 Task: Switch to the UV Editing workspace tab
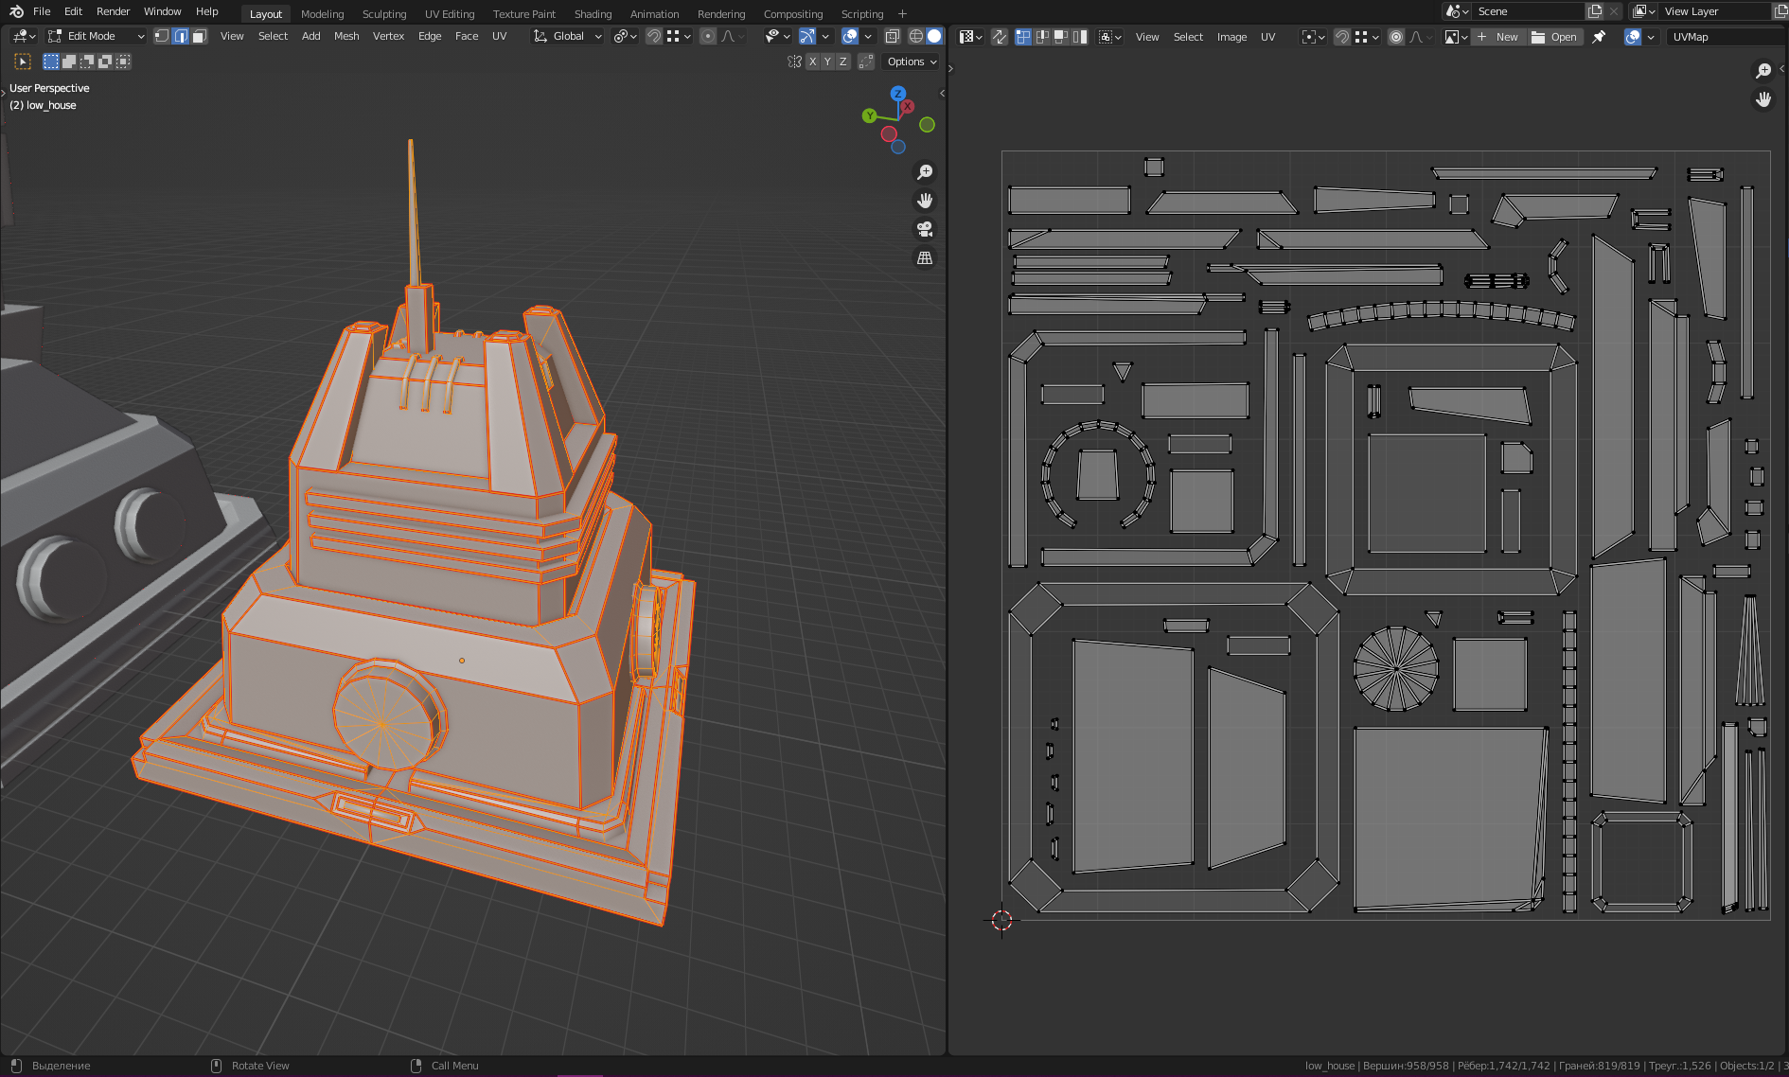(x=449, y=14)
